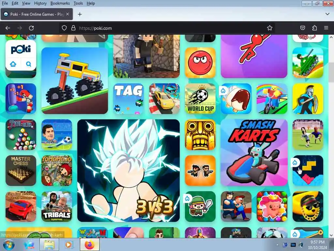Screen dimensions: 334x251
Task: Open the Master Chess game
Action: (x=21, y=171)
